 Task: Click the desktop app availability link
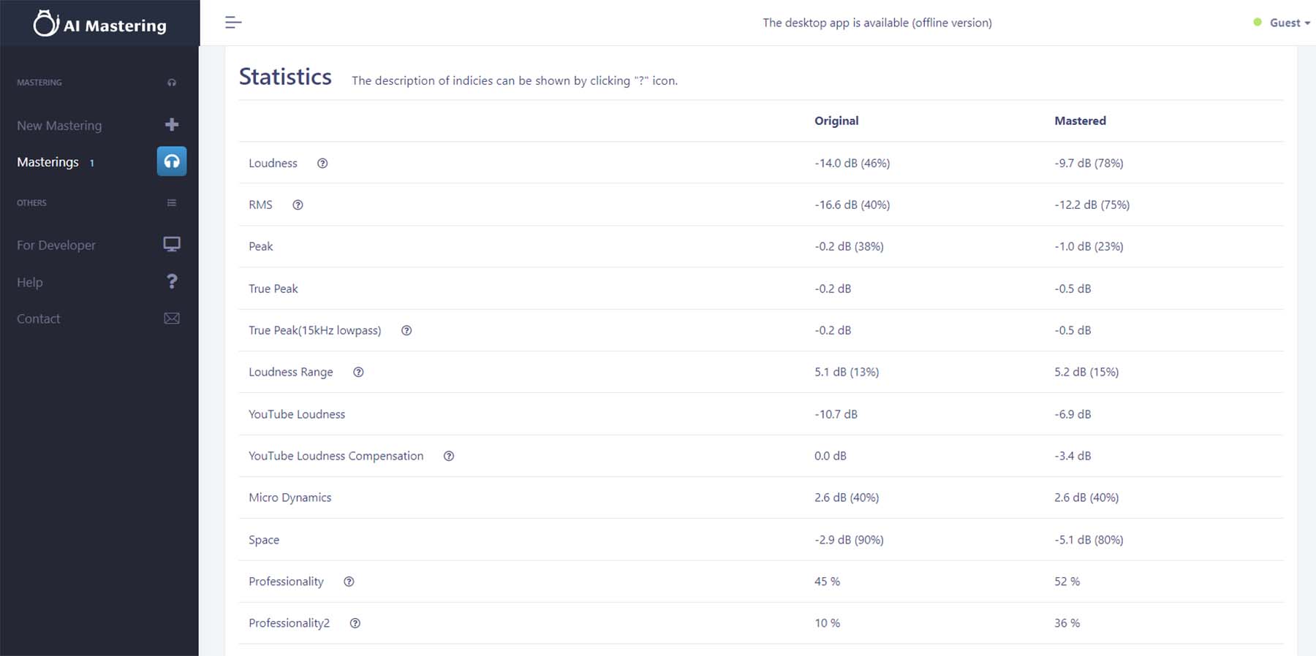(x=877, y=23)
